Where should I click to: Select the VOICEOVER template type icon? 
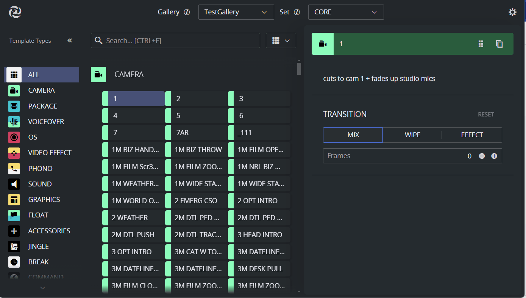[x=14, y=122]
